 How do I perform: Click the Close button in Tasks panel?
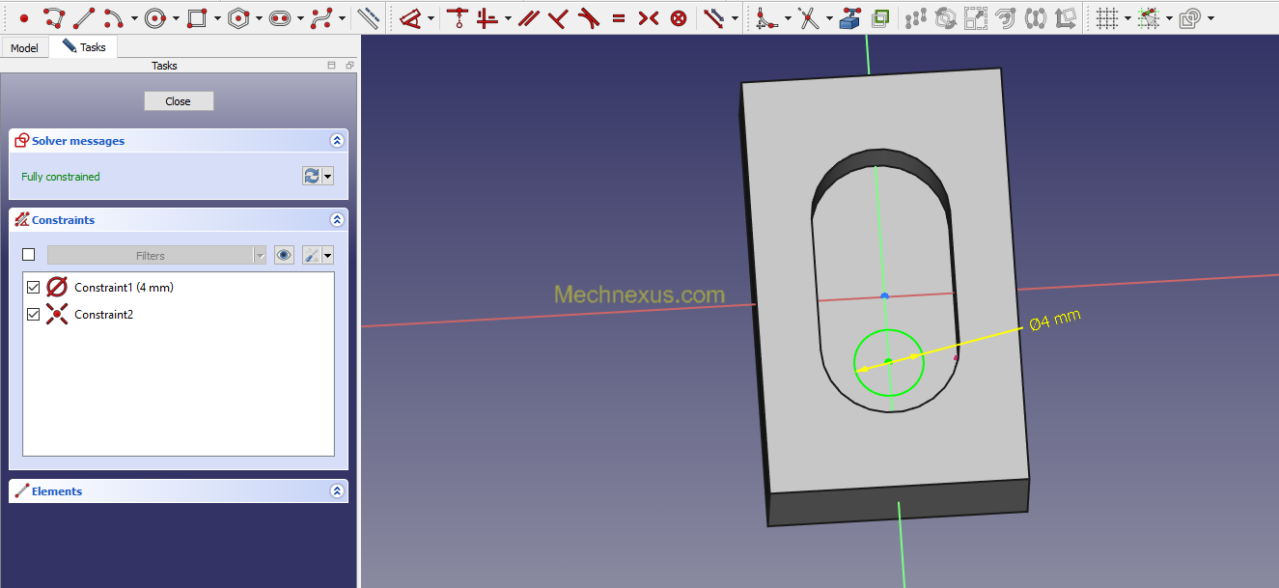pyautogui.click(x=179, y=101)
